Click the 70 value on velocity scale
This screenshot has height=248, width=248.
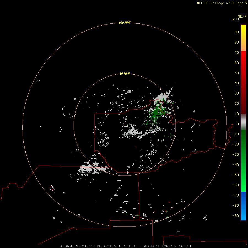237,53
